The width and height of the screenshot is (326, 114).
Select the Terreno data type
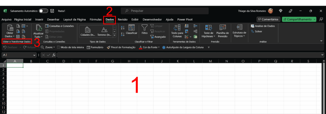[x=104, y=31]
